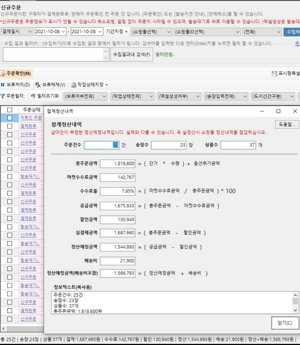Image resolution: width=300 pixels, height=345 pixels.
Task: Click the 공급금액 field 1,675,833
Action: 117,206
